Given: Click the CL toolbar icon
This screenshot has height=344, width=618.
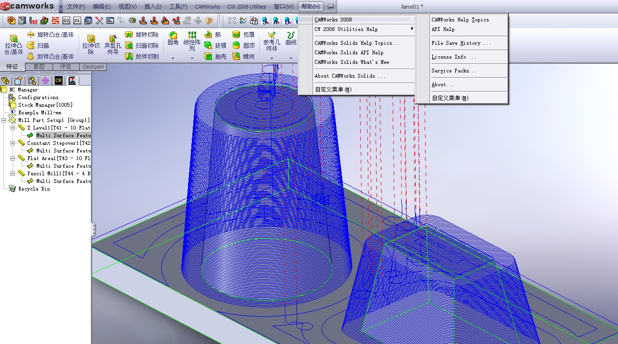Looking at the screenshot, I should pyautogui.click(x=77, y=20).
